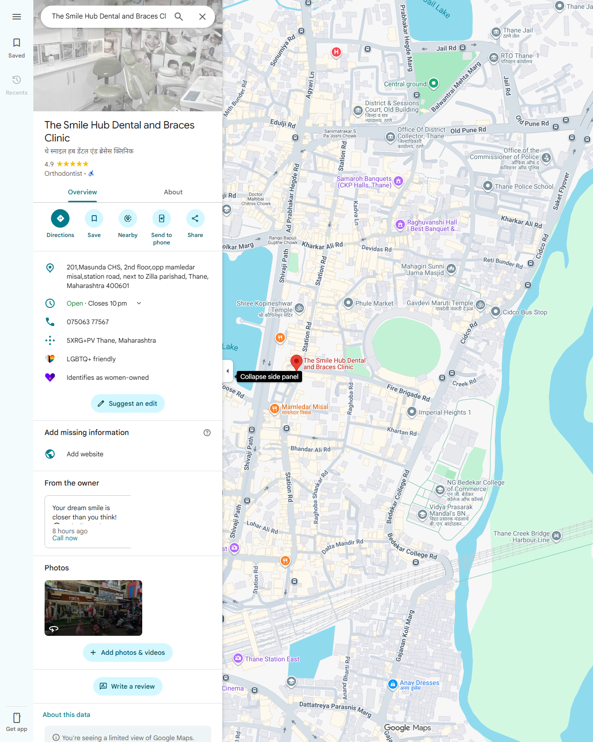Image resolution: width=593 pixels, height=742 pixels.
Task: Click Write a review
Action: pyautogui.click(x=128, y=686)
